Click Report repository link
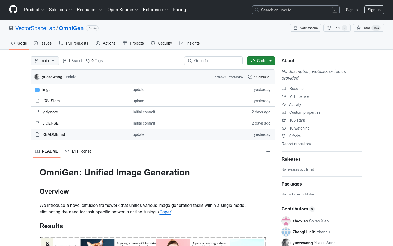 [296, 144]
